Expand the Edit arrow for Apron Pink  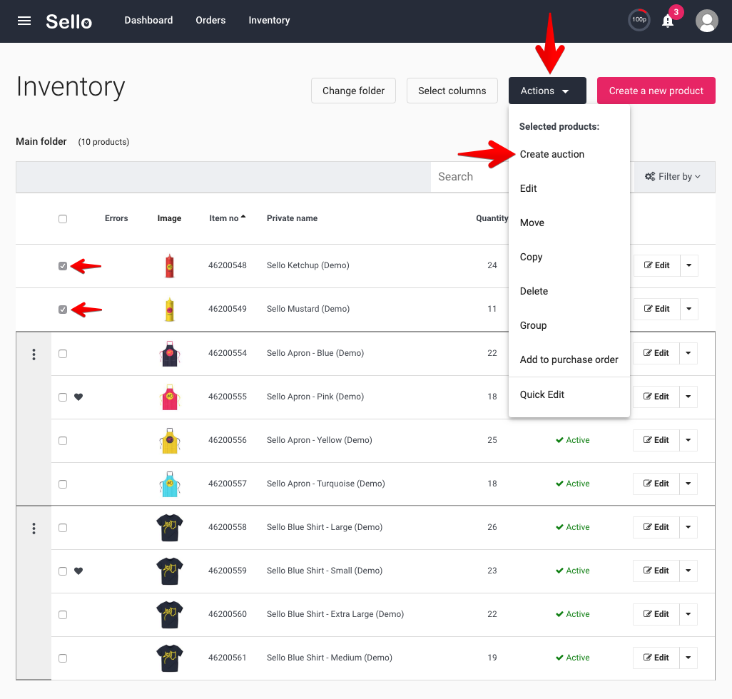click(688, 396)
